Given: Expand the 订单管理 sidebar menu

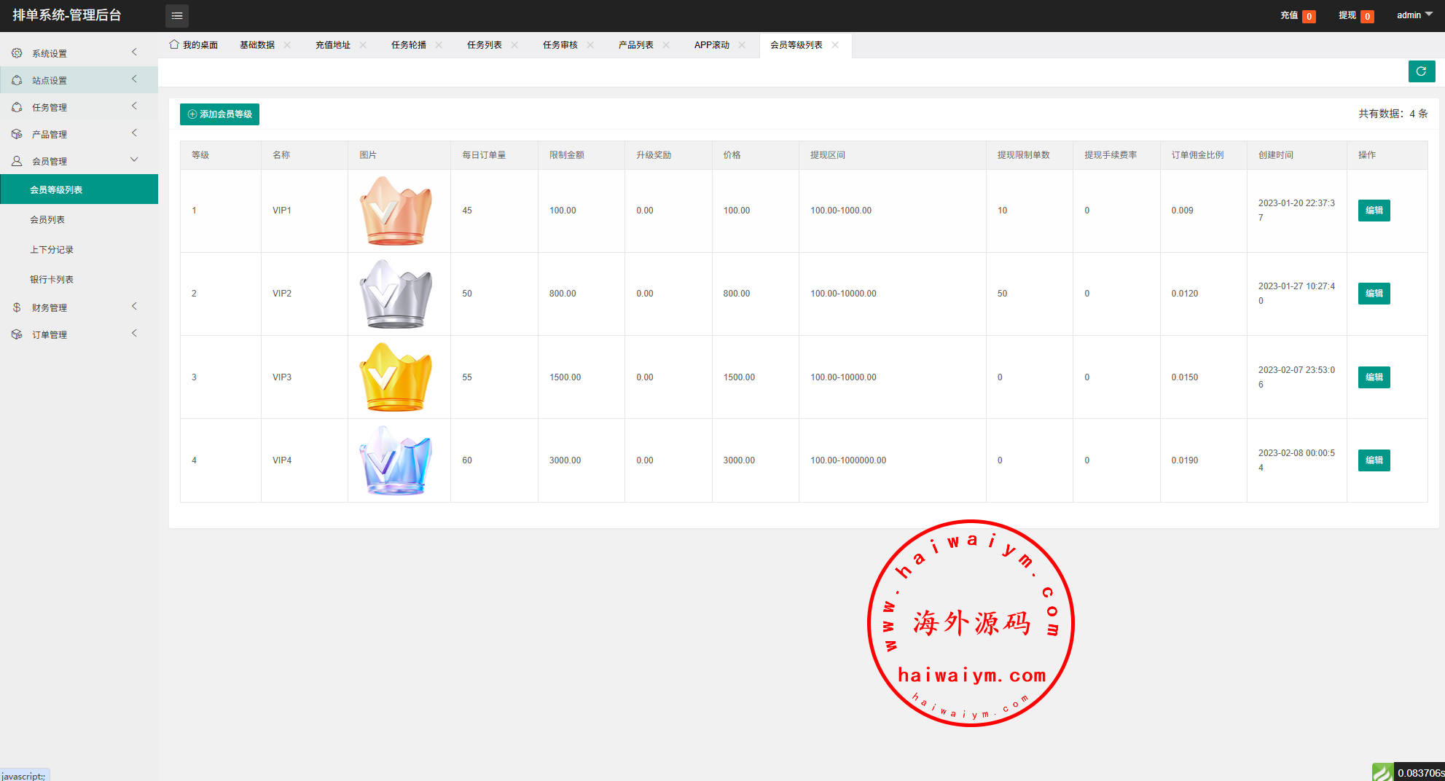Looking at the screenshot, I should (x=79, y=334).
